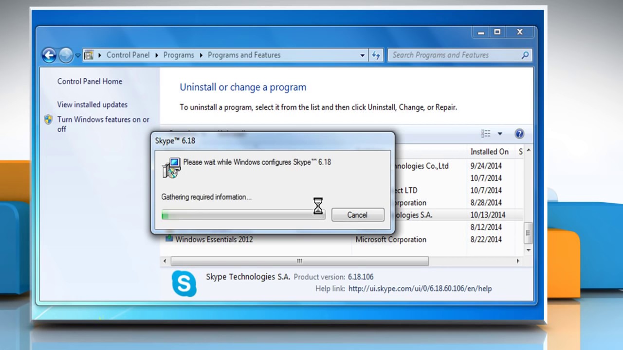This screenshot has height=350, width=623.
Task: Refresh the Programs and Features view
Action: (376, 55)
